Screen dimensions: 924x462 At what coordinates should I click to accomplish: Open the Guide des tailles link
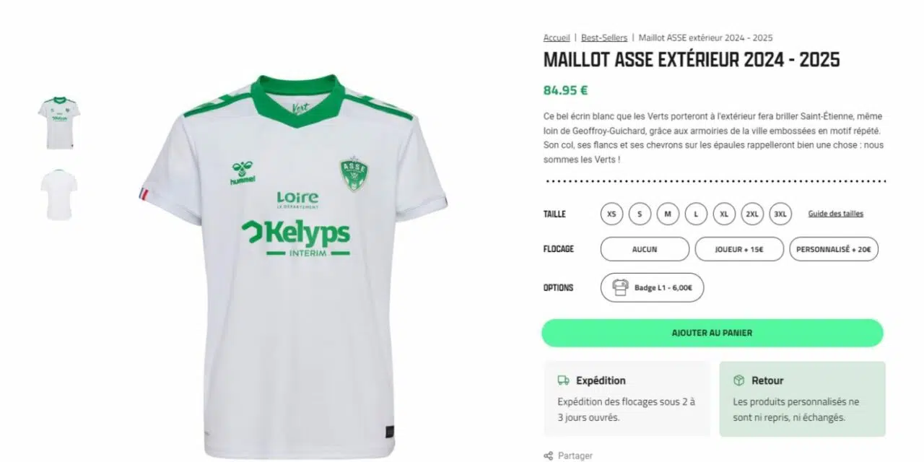(835, 214)
